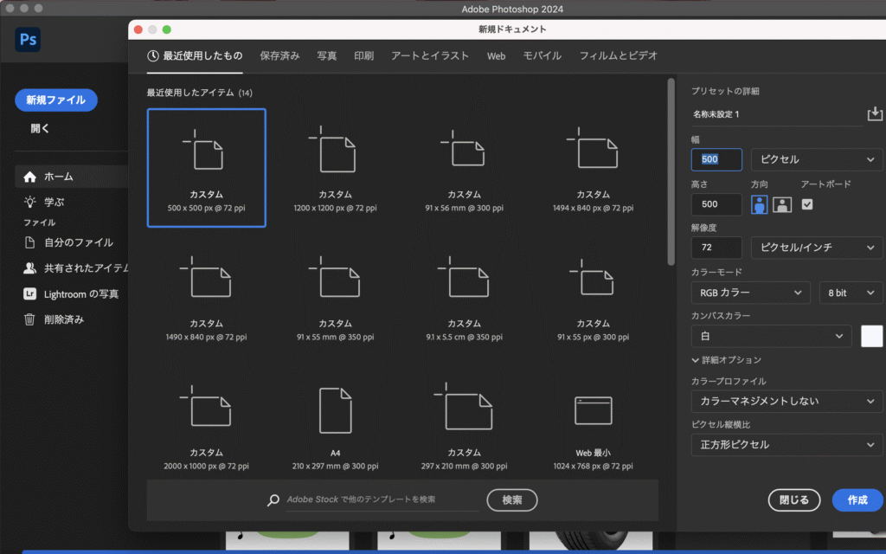
Task: Switch to the アートとイラスト tab
Action: coord(429,55)
